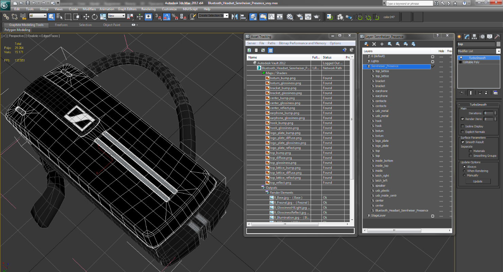
Task: Enable Separate by Smoothing Groups checkbox
Action: click(x=471, y=156)
